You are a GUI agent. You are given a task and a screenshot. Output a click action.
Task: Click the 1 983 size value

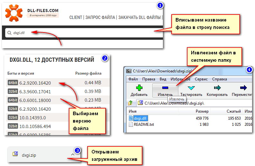[204, 124]
